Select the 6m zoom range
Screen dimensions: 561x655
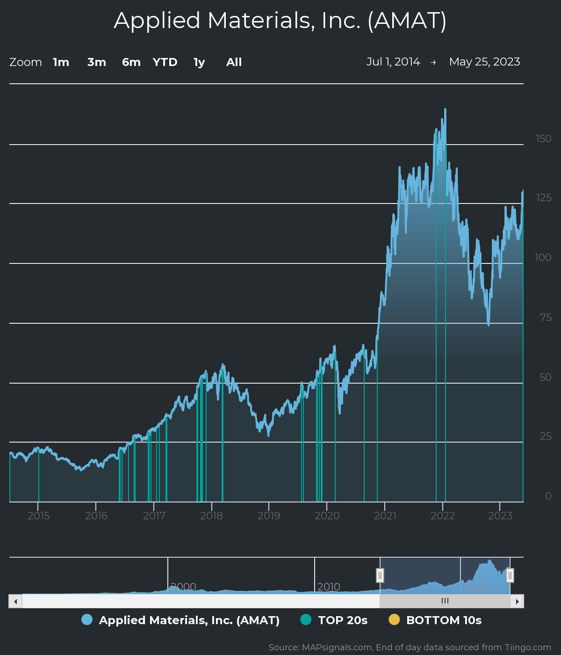pos(131,62)
